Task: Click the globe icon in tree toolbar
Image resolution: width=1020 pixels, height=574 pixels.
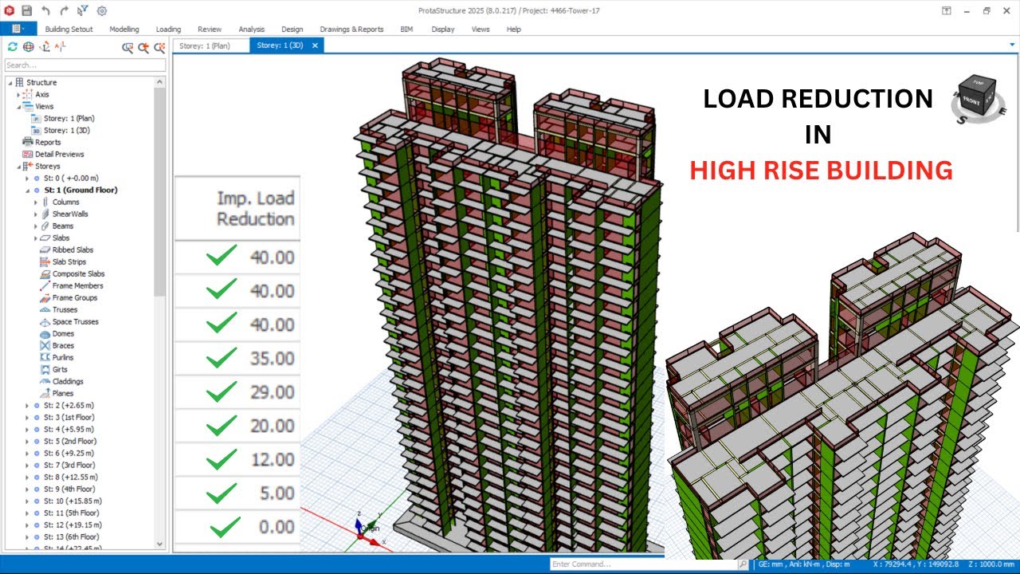Action: (28, 47)
